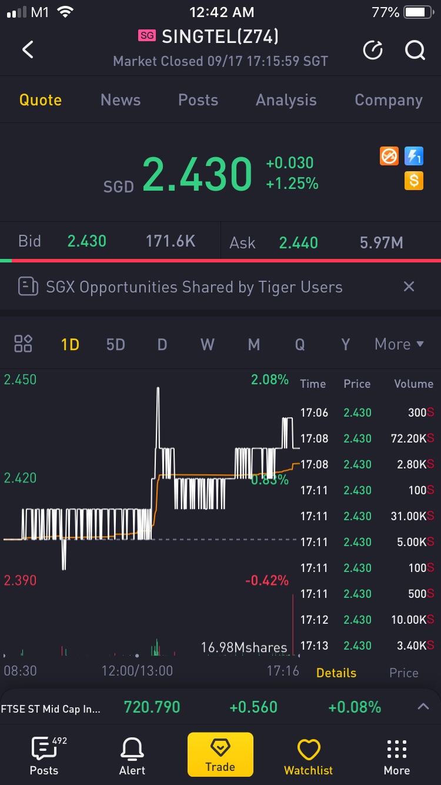Image resolution: width=441 pixels, height=785 pixels.
Task: Tap the Volume column header
Action: pyautogui.click(x=413, y=384)
